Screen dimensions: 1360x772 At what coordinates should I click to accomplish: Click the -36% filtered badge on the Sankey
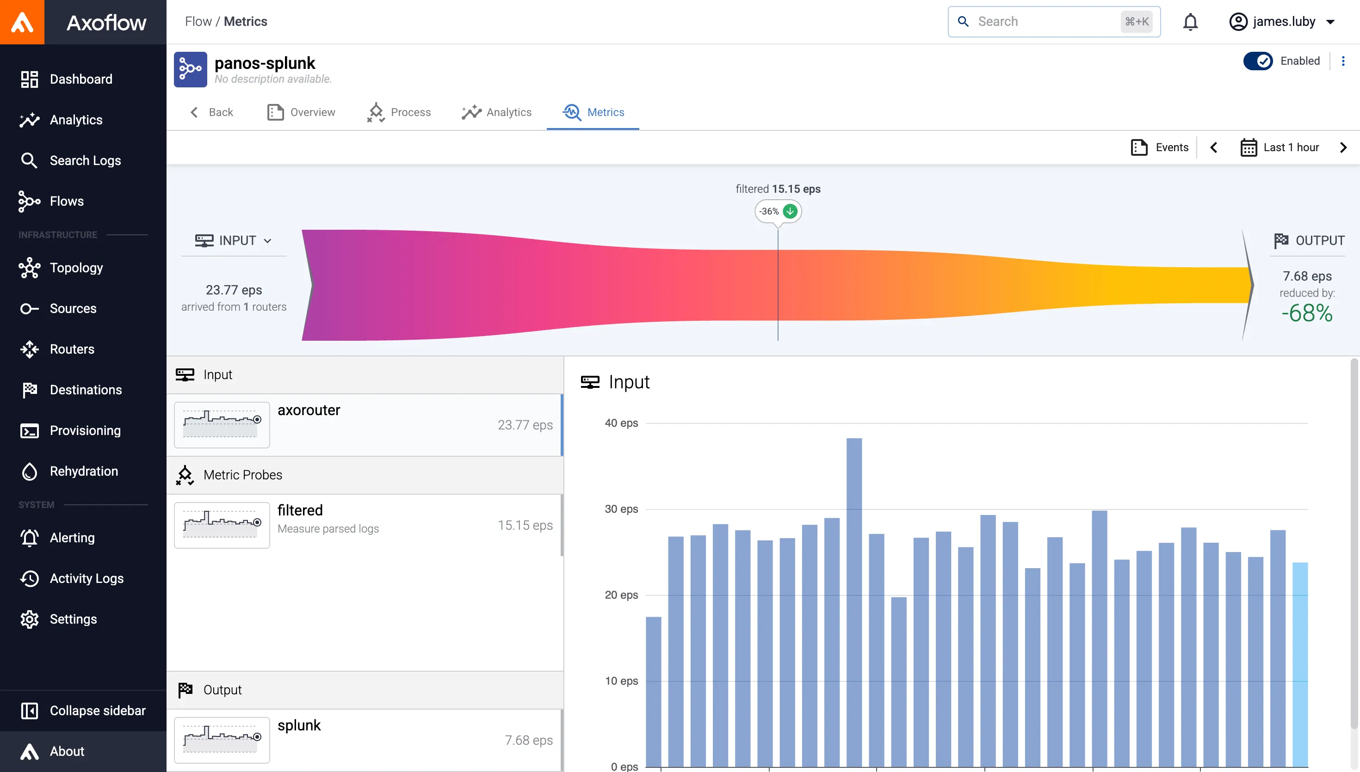778,211
